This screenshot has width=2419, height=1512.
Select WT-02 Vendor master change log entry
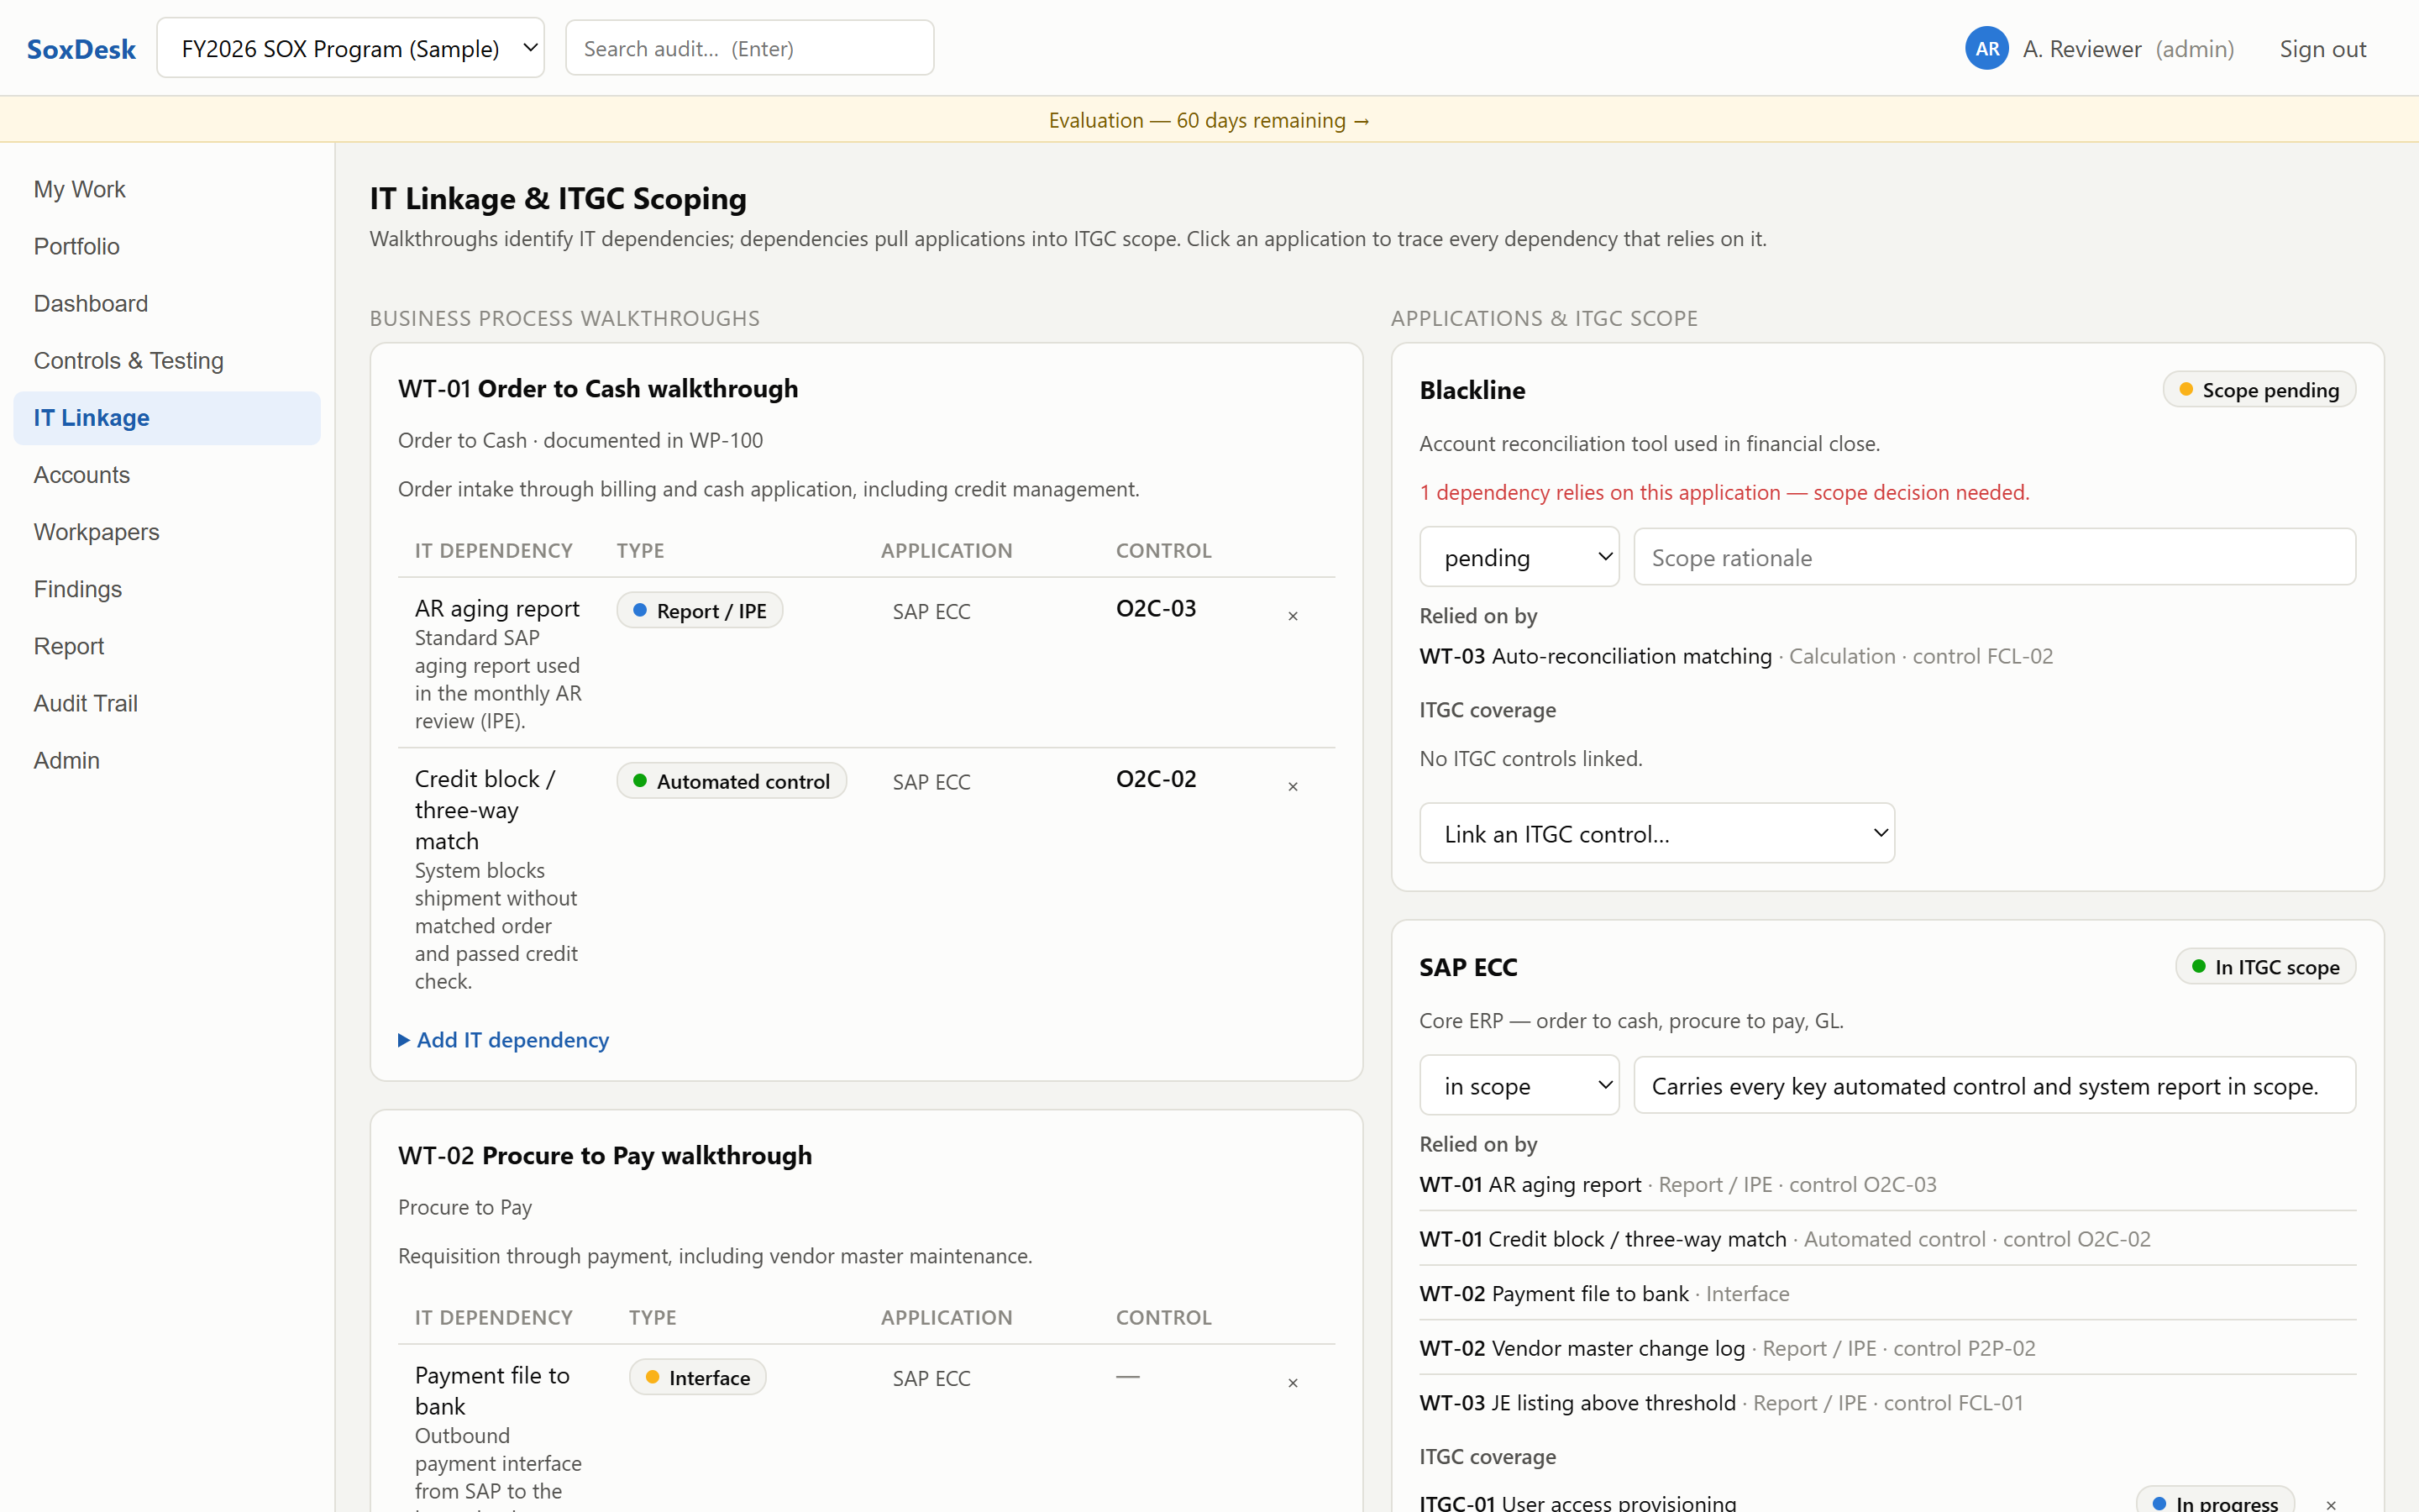coord(1727,1348)
